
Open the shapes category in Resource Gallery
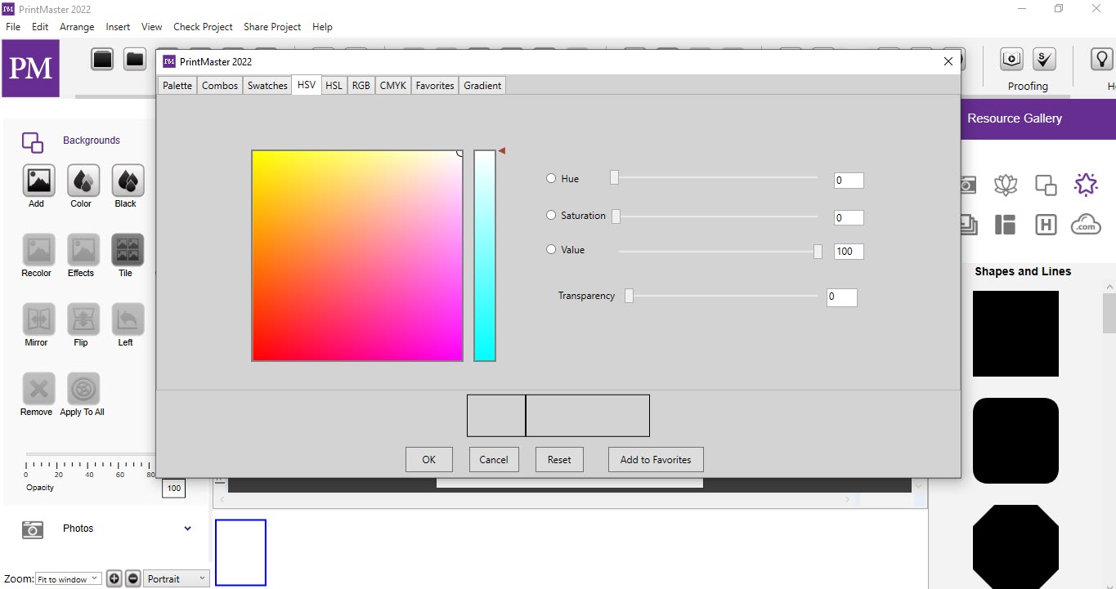(x=1046, y=185)
